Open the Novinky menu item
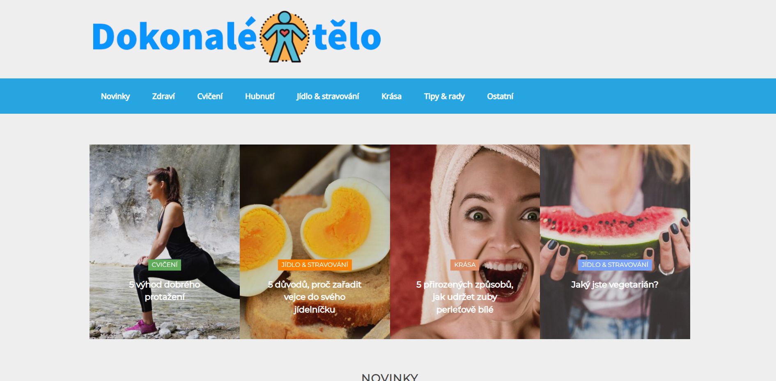776x381 pixels. [115, 96]
